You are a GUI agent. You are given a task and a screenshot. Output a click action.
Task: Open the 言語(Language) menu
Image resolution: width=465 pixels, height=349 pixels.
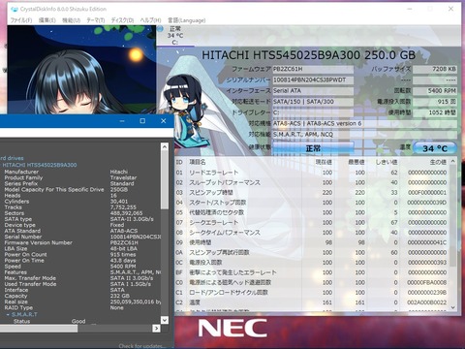coord(186,20)
